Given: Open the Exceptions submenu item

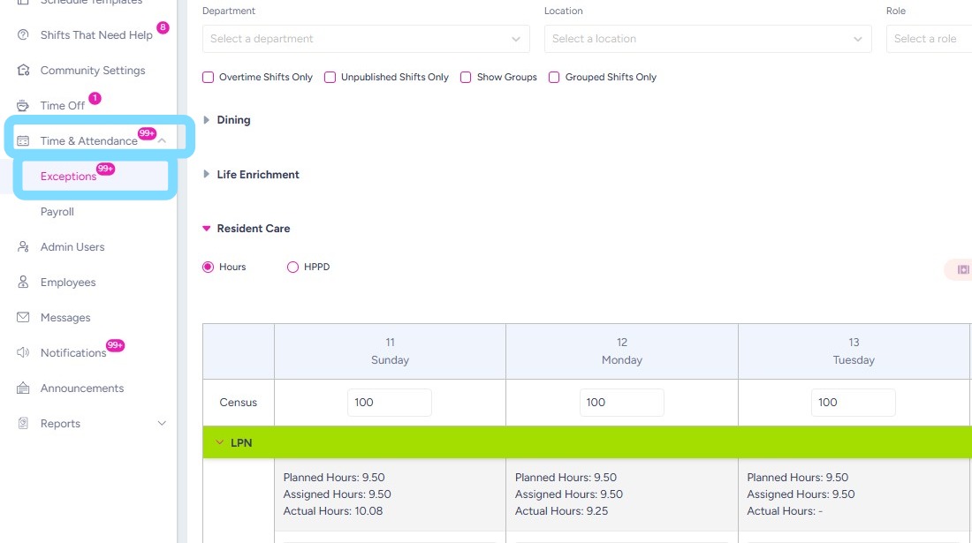Looking at the screenshot, I should tap(68, 177).
